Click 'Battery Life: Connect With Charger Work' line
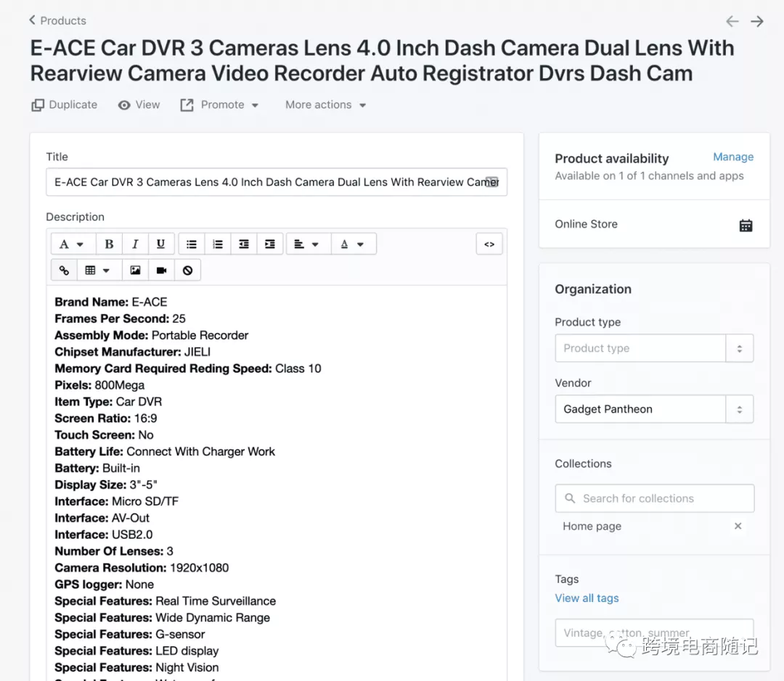Viewport: 784px width, 681px height. (165, 452)
